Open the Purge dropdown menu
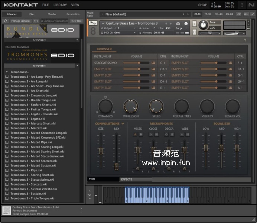 pos(180,28)
